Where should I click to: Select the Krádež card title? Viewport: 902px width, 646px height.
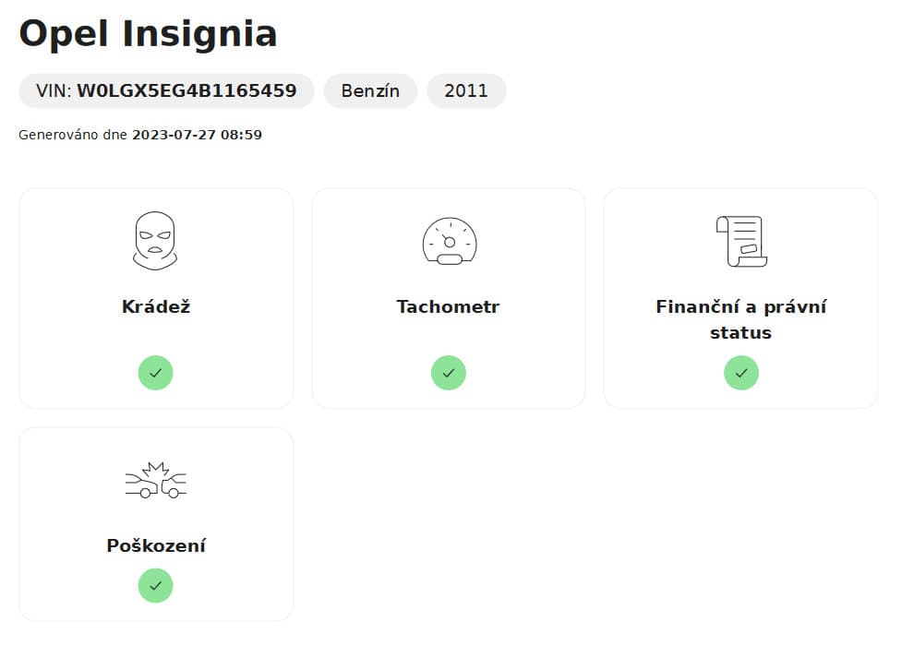155,306
